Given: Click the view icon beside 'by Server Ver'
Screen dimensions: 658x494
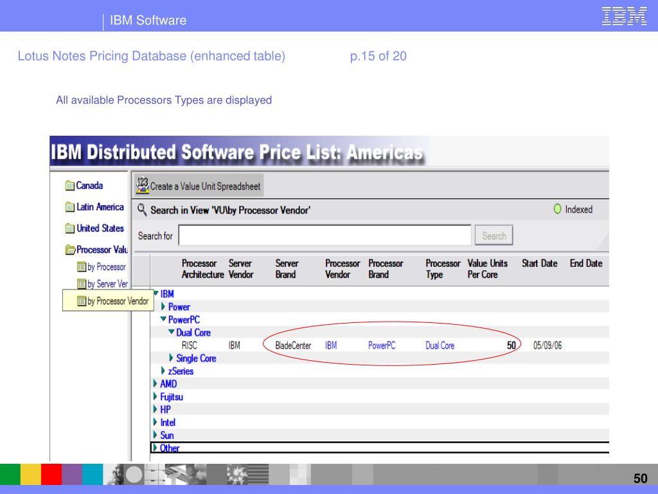Looking at the screenshot, I should tap(82, 284).
